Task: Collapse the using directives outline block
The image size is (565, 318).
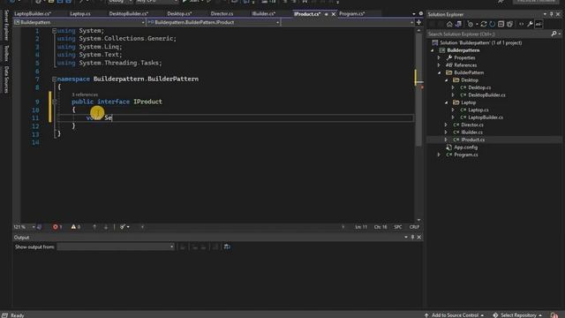Action: point(54,31)
